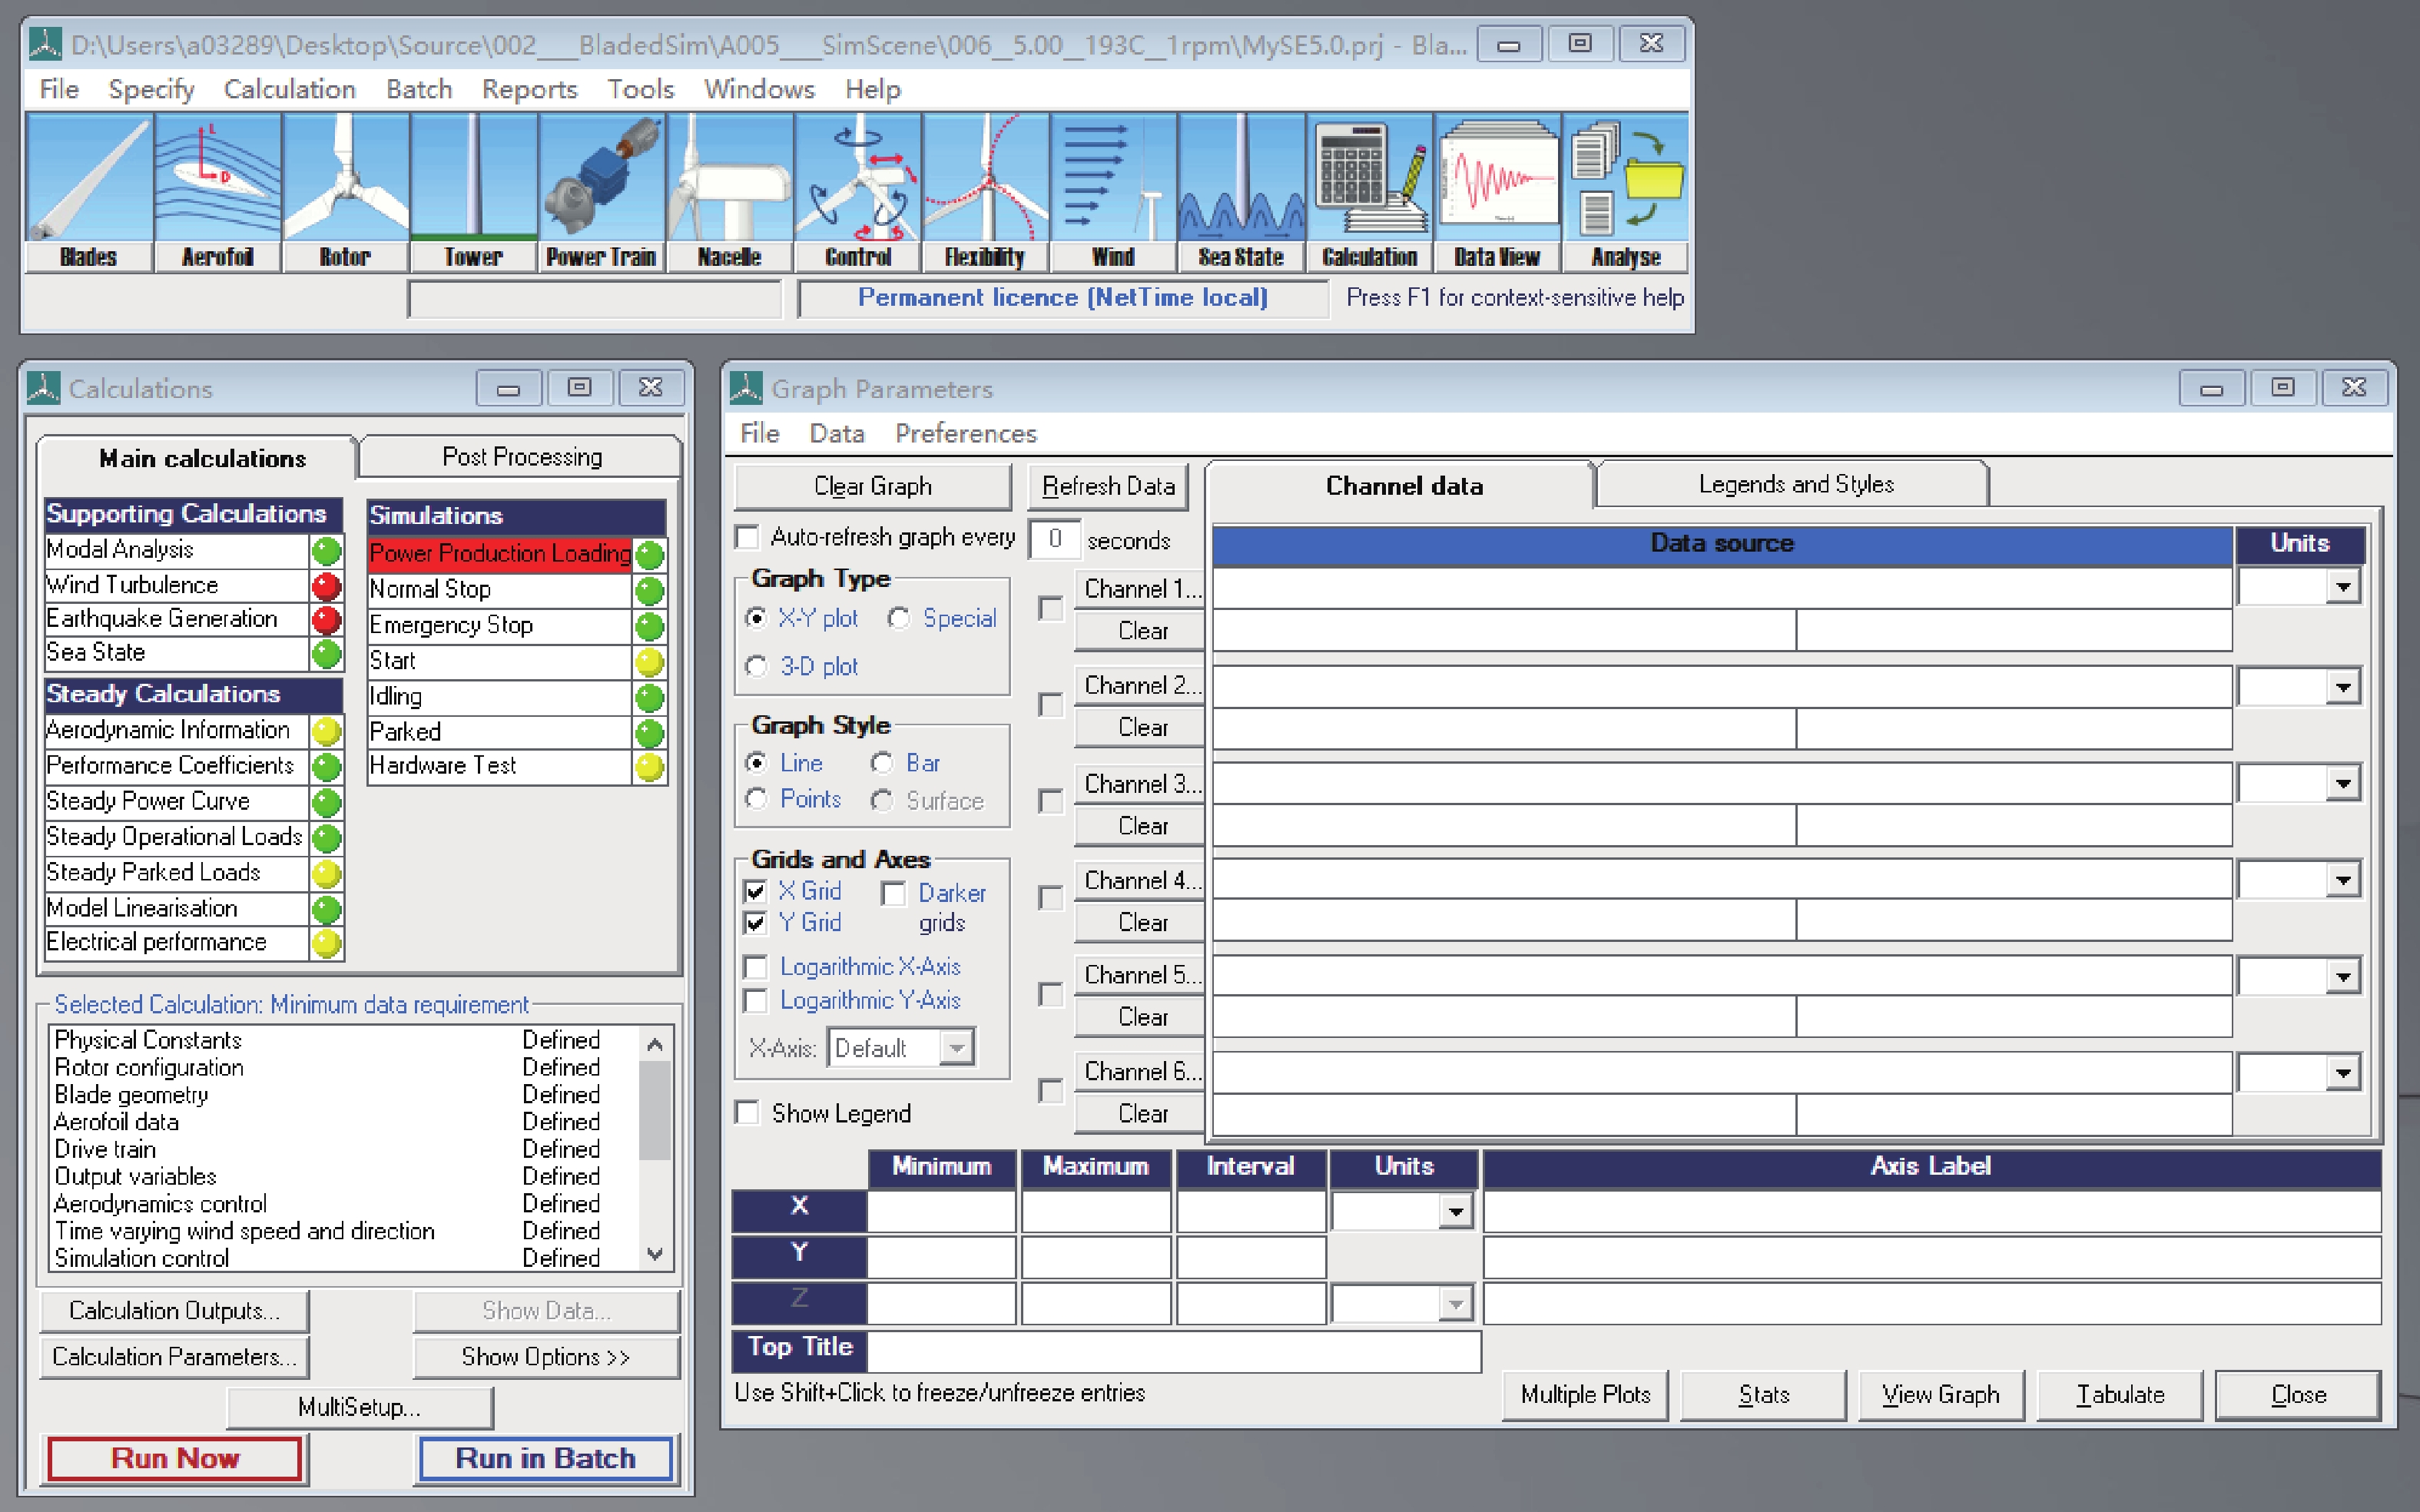Image resolution: width=2420 pixels, height=1512 pixels.
Task: Select the X-Y plot radio button
Action: point(757,619)
